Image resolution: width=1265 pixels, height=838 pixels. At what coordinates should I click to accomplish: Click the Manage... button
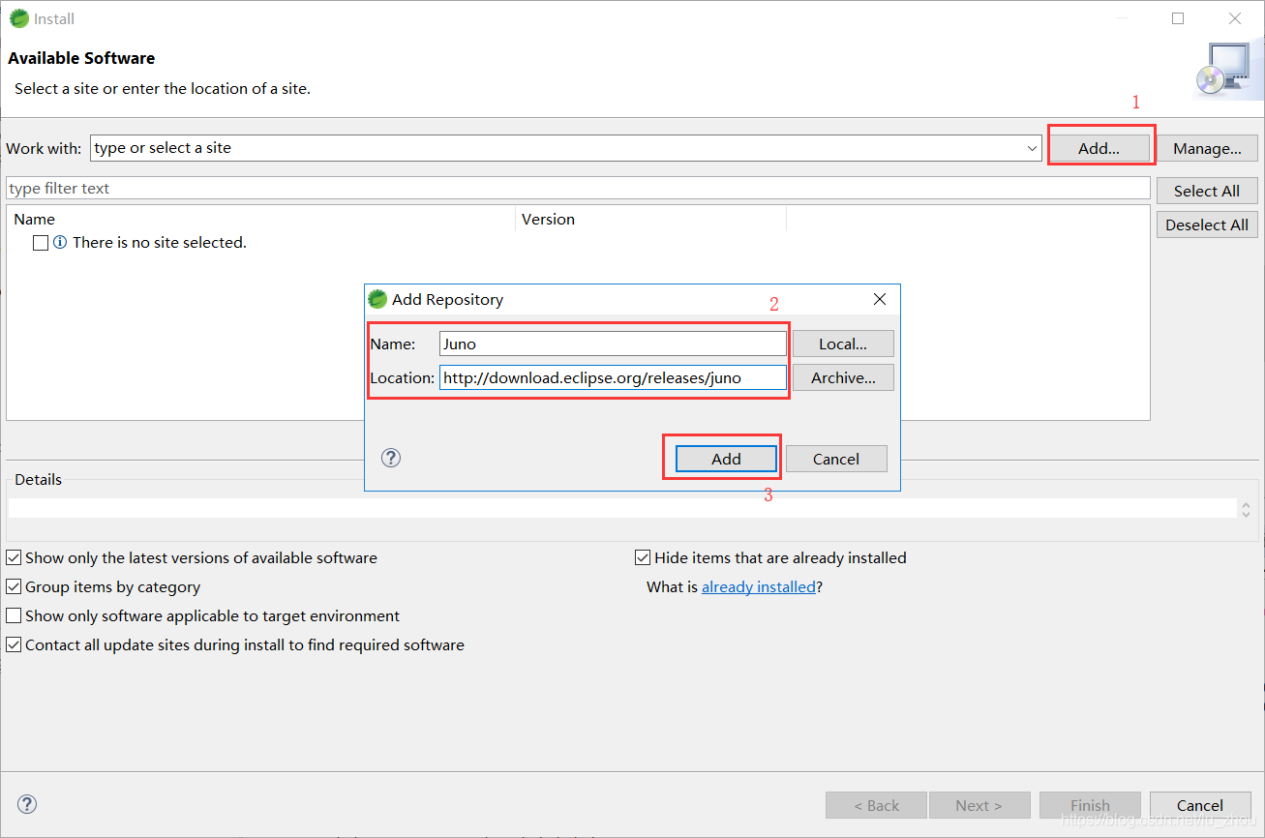tap(1207, 148)
